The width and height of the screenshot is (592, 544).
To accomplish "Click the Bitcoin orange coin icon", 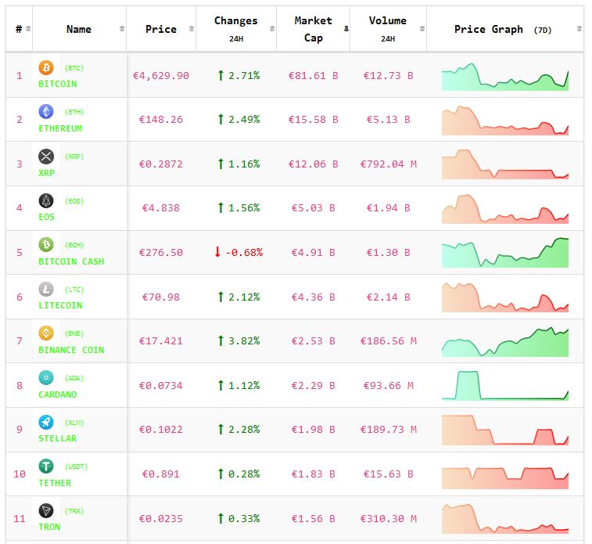I will tap(46, 68).
